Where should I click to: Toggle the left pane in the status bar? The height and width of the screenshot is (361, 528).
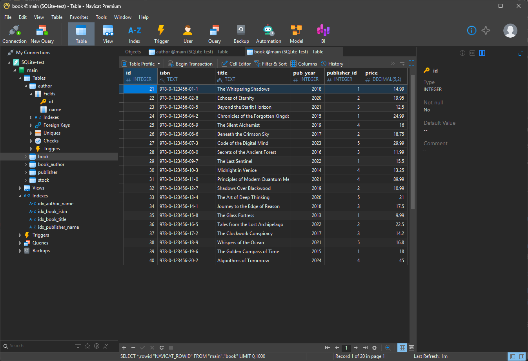tap(512, 356)
